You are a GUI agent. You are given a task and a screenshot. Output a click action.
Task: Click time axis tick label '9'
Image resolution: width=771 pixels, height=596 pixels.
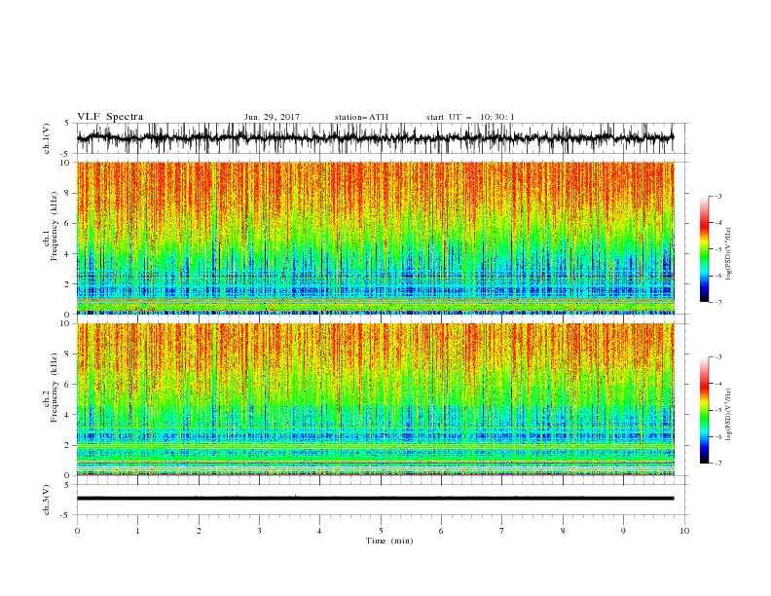[623, 531]
